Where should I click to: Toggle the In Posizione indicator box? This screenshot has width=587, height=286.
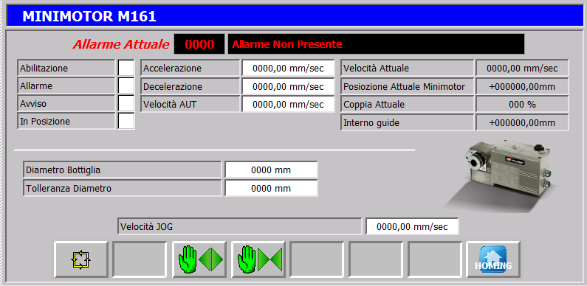pyautogui.click(x=126, y=121)
